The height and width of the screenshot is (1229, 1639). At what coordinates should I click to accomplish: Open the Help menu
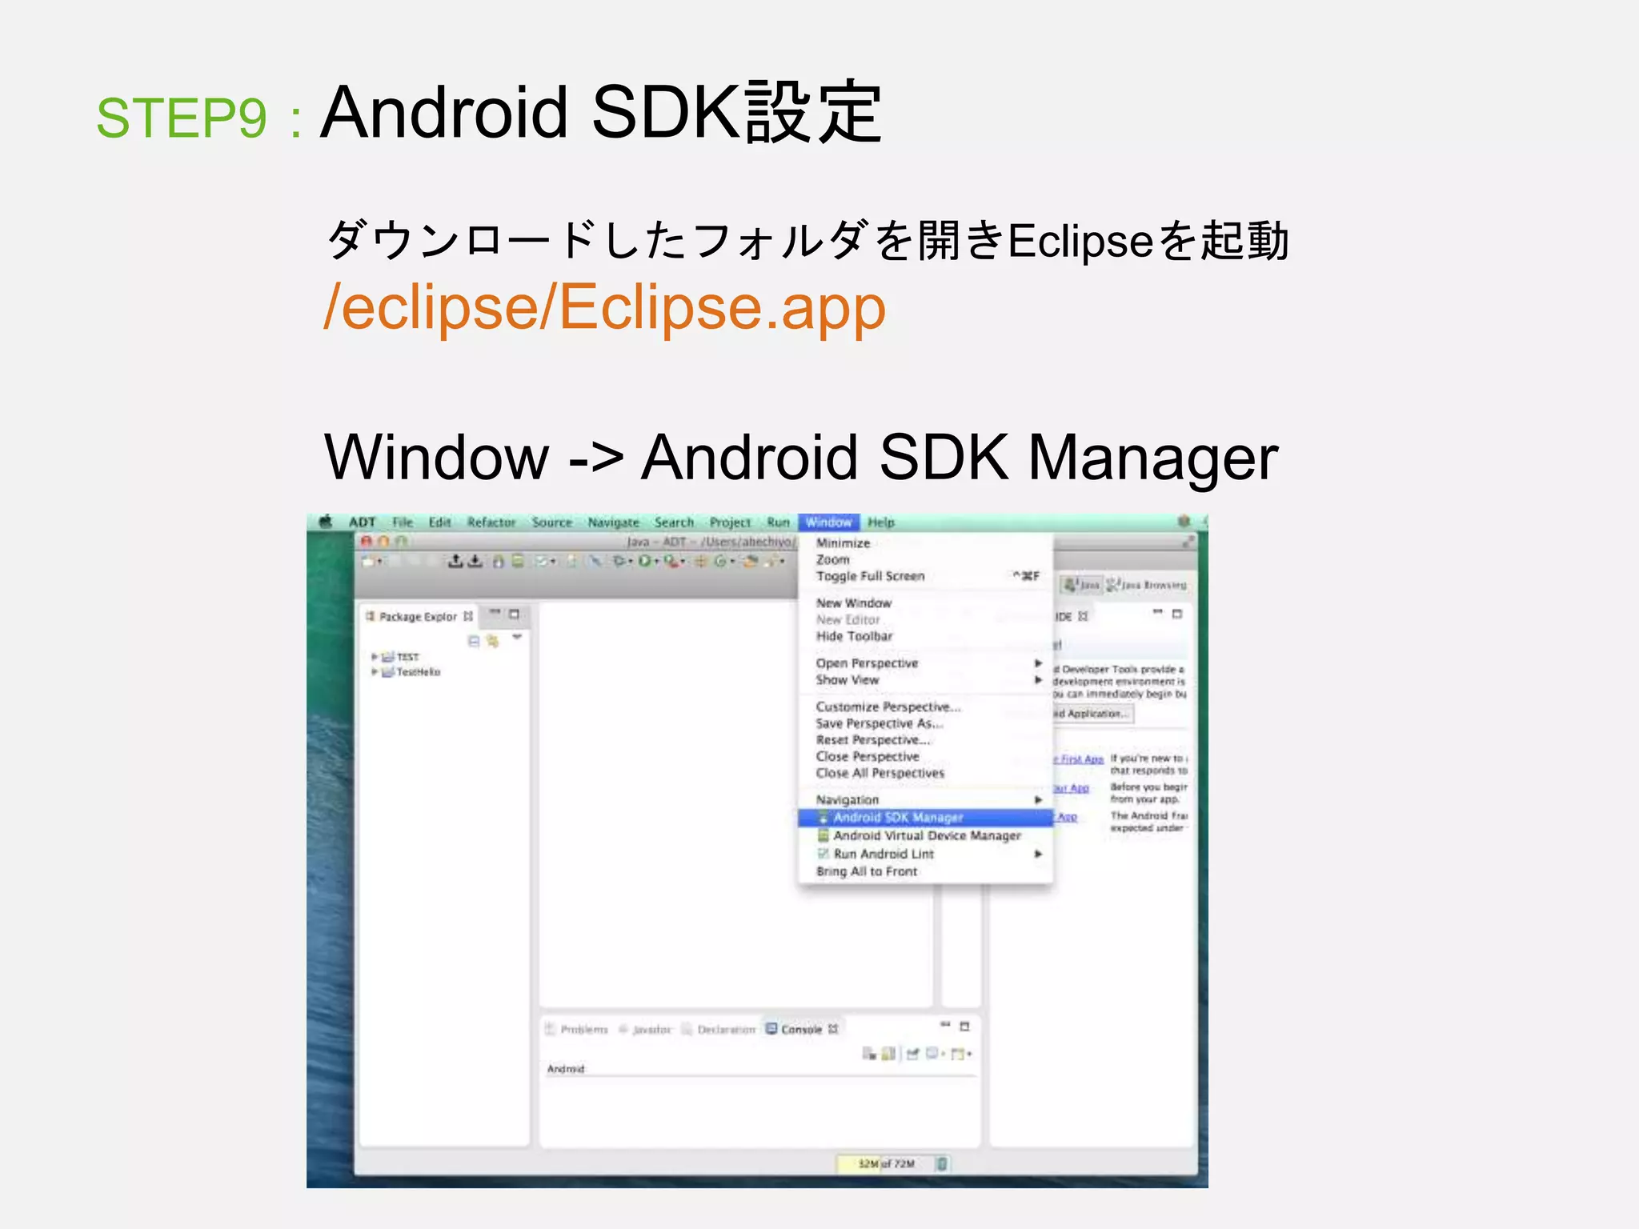pos(880,522)
